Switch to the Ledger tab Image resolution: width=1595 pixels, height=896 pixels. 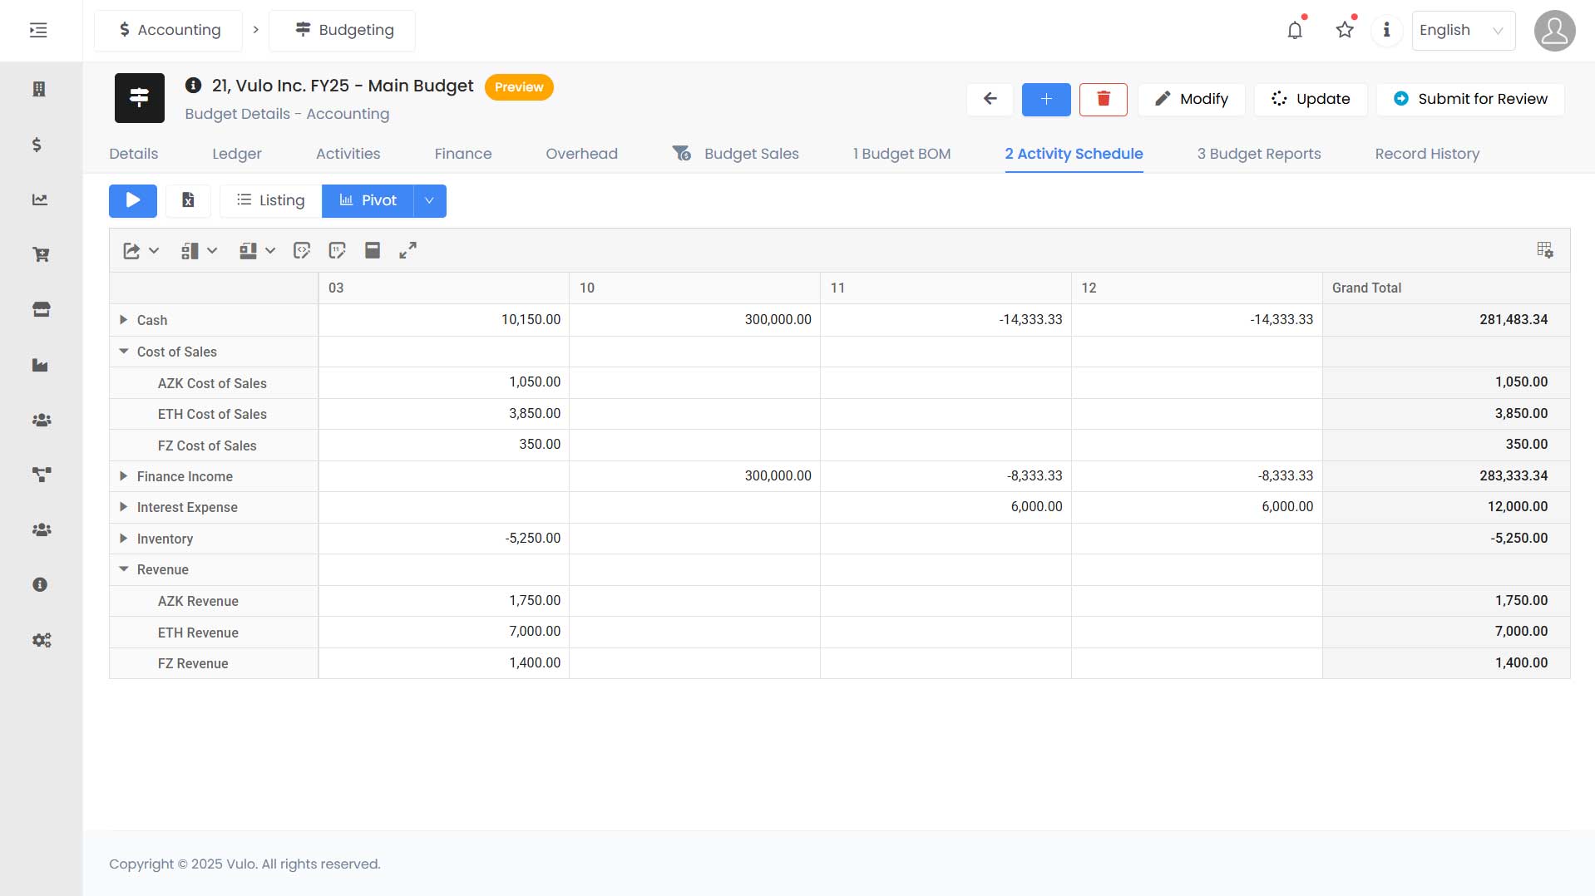(236, 154)
